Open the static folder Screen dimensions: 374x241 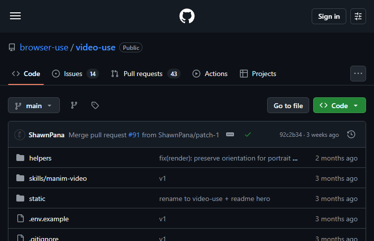pos(37,199)
